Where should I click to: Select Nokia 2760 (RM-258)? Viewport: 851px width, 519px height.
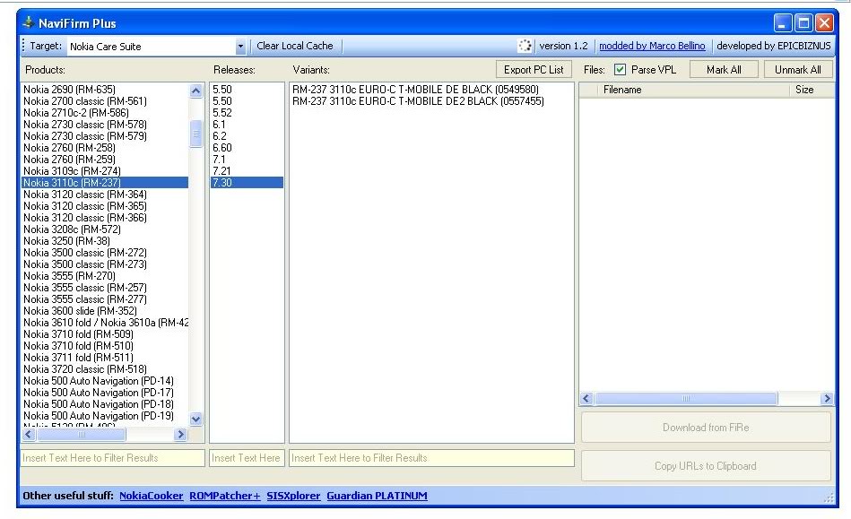(105, 148)
